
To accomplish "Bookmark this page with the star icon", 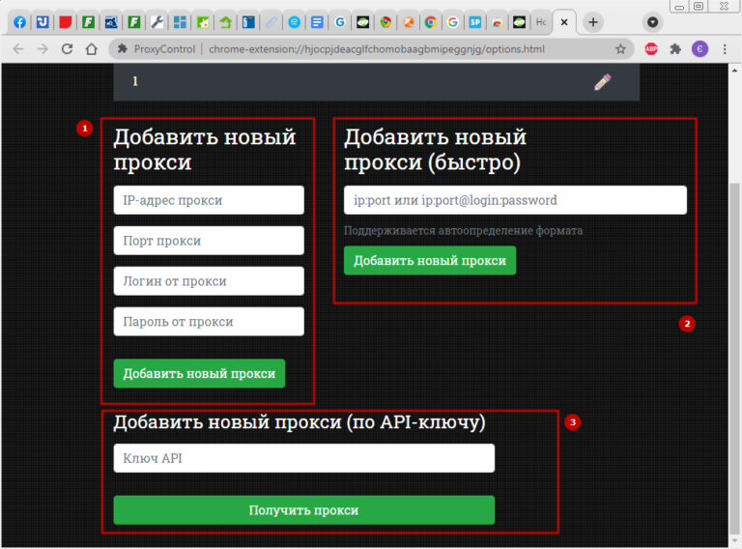I will (620, 48).
